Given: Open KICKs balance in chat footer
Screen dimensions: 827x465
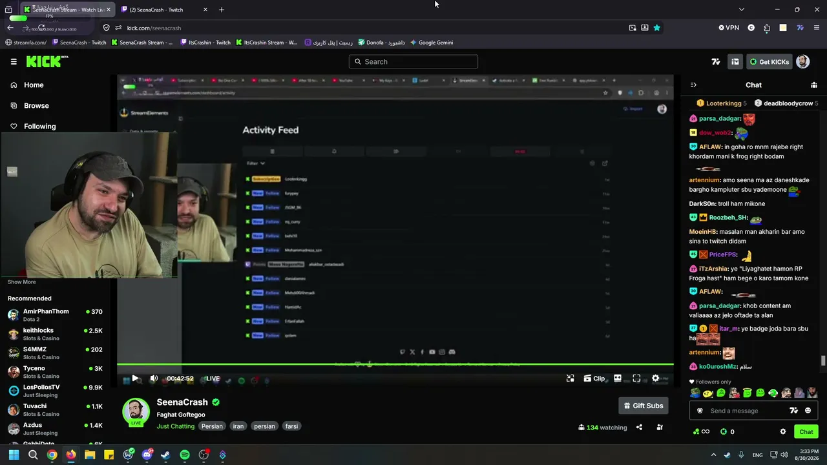Looking at the screenshot, I should (728, 431).
